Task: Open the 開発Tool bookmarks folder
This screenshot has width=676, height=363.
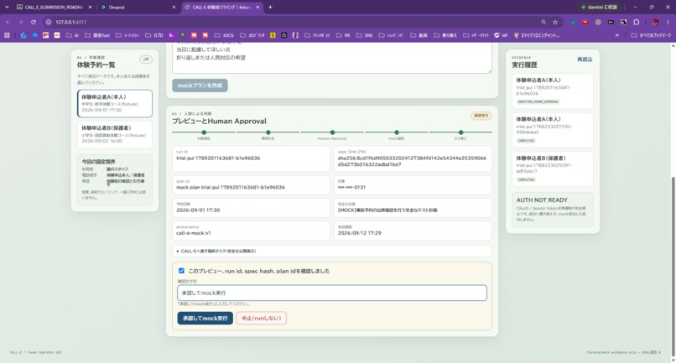Action: pyautogui.click(x=97, y=35)
